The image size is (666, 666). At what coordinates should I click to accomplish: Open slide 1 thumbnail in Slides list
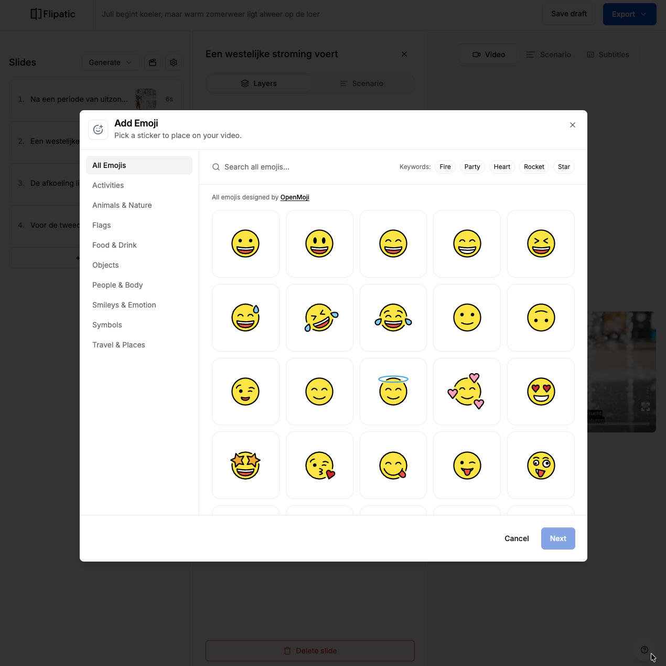coord(146,99)
